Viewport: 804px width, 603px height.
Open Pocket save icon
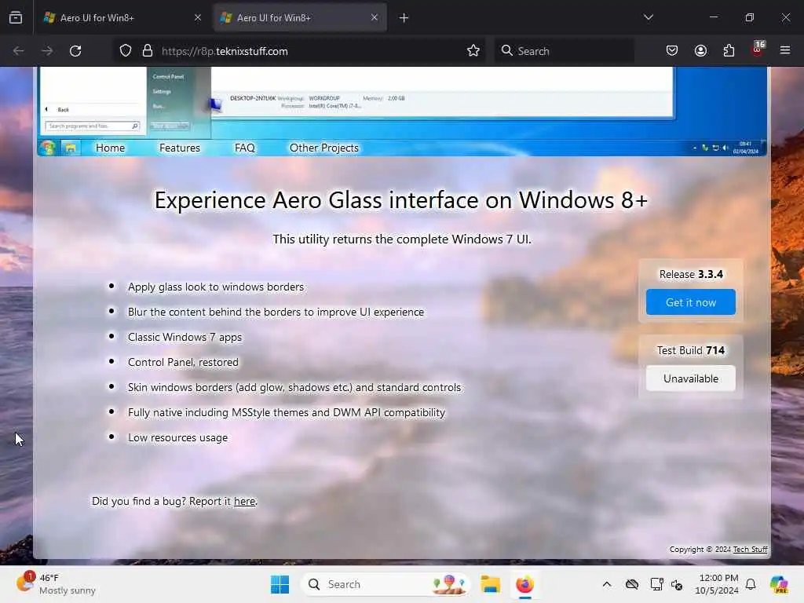pyautogui.click(x=672, y=50)
